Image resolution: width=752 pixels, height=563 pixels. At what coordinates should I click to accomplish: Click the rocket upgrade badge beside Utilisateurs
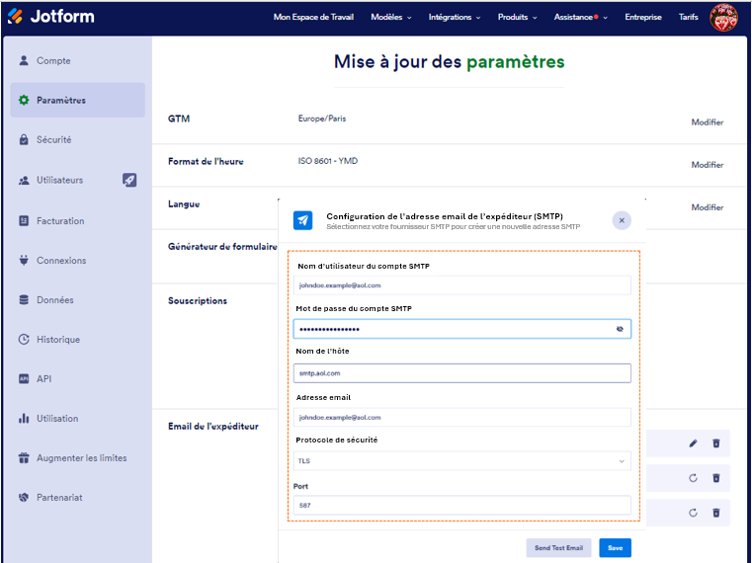click(x=129, y=180)
